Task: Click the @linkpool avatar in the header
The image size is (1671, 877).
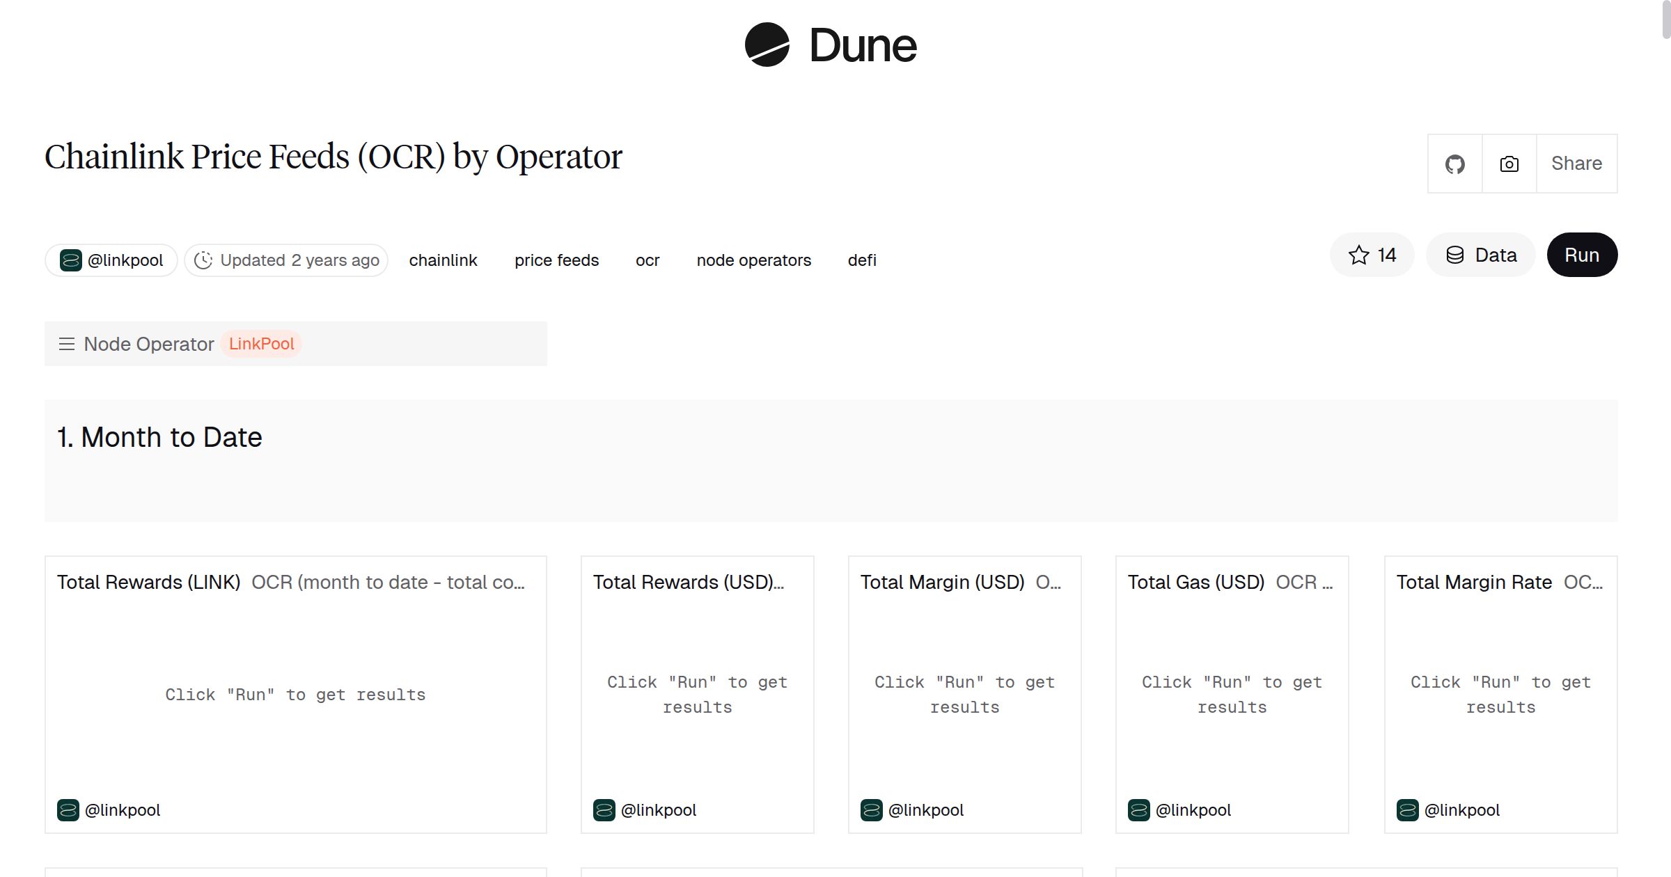Action: [x=70, y=260]
